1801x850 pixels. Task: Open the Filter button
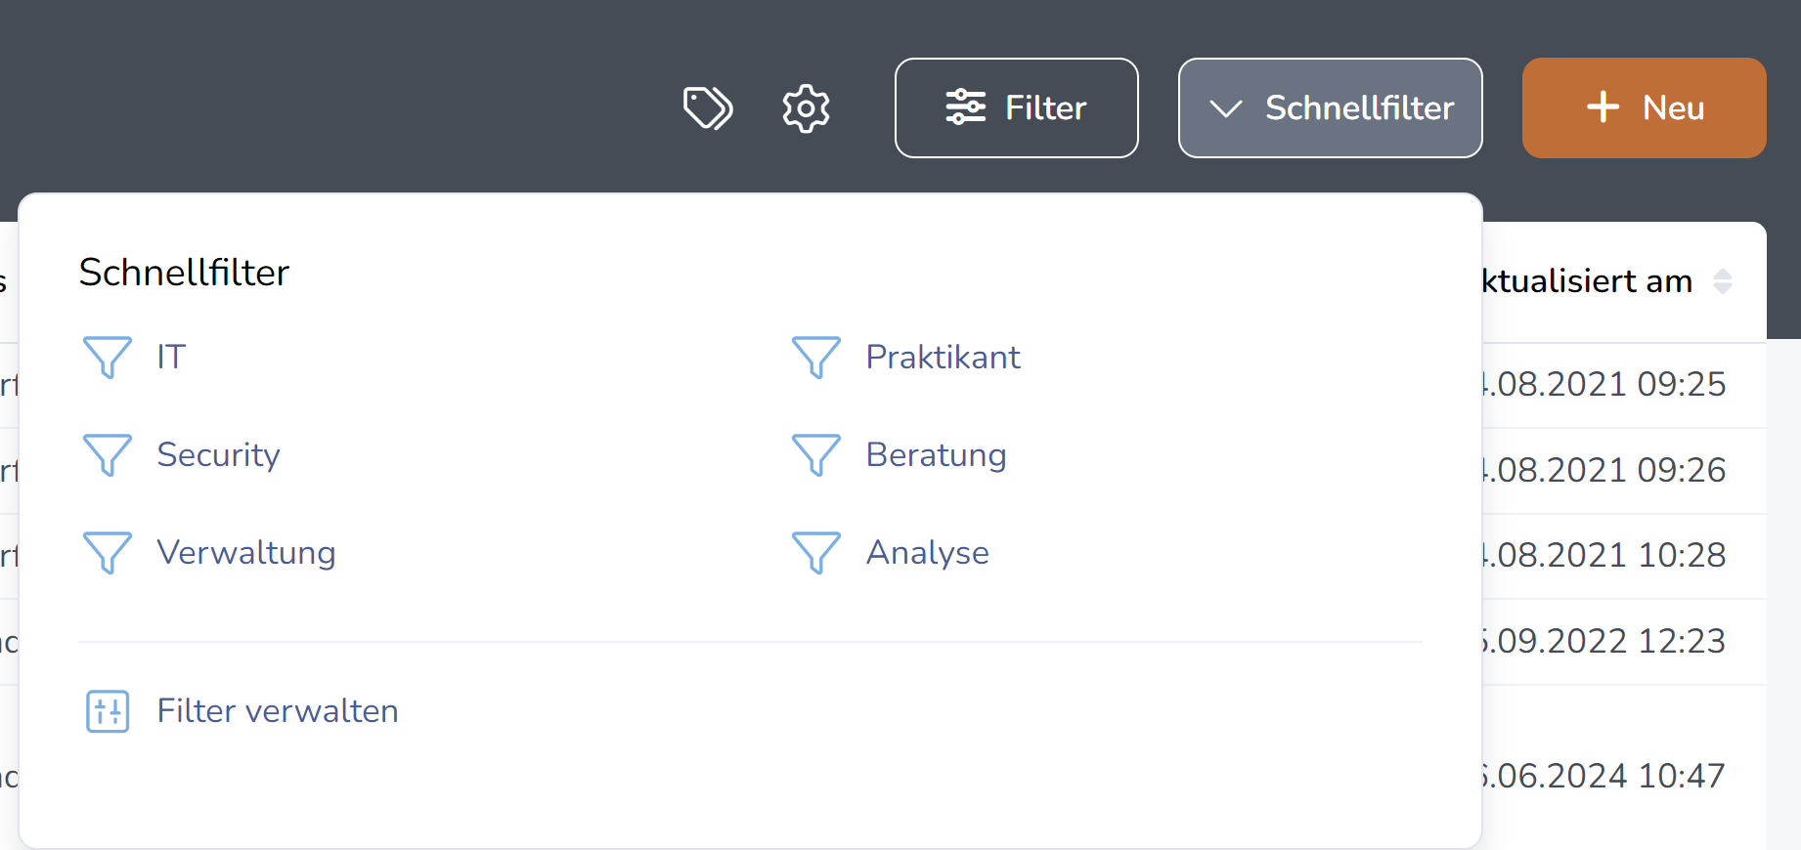(1017, 107)
